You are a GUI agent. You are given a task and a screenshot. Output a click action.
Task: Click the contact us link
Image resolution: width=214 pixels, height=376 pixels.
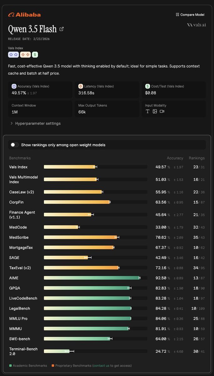click(x=101, y=366)
